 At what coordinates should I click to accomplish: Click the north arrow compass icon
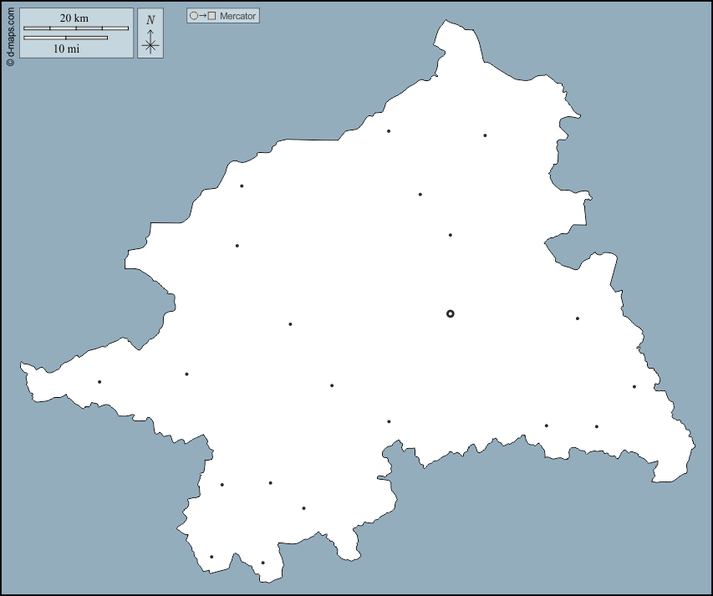pyautogui.click(x=150, y=42)
